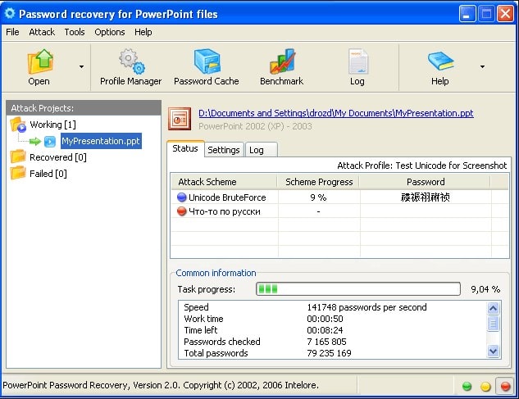Click the Open folder toolbar icon

pyautogui.click(x=40, y=61)
